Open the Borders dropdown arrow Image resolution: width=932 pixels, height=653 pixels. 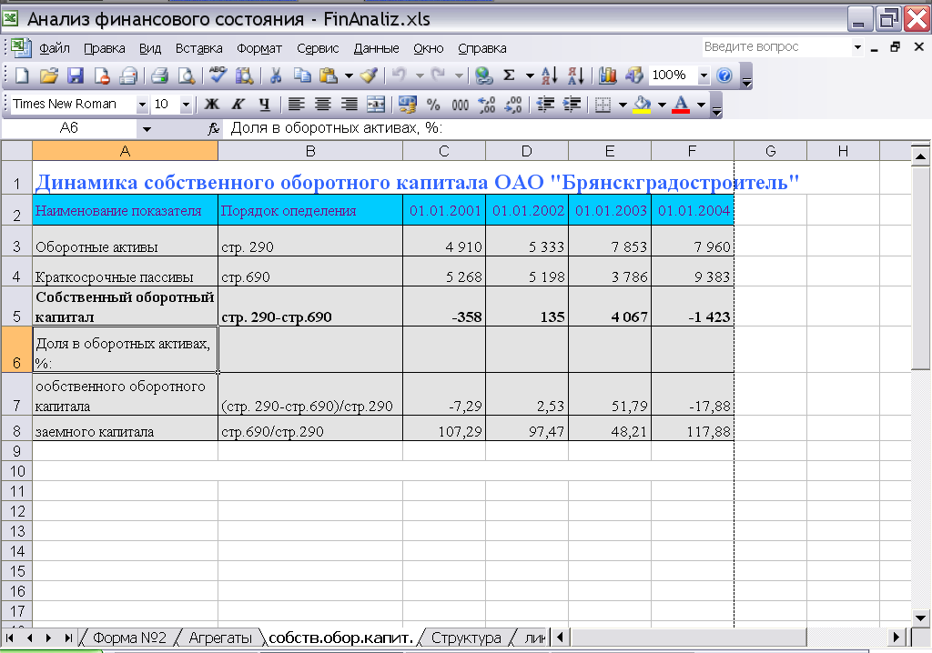click(x=623, y=105)
